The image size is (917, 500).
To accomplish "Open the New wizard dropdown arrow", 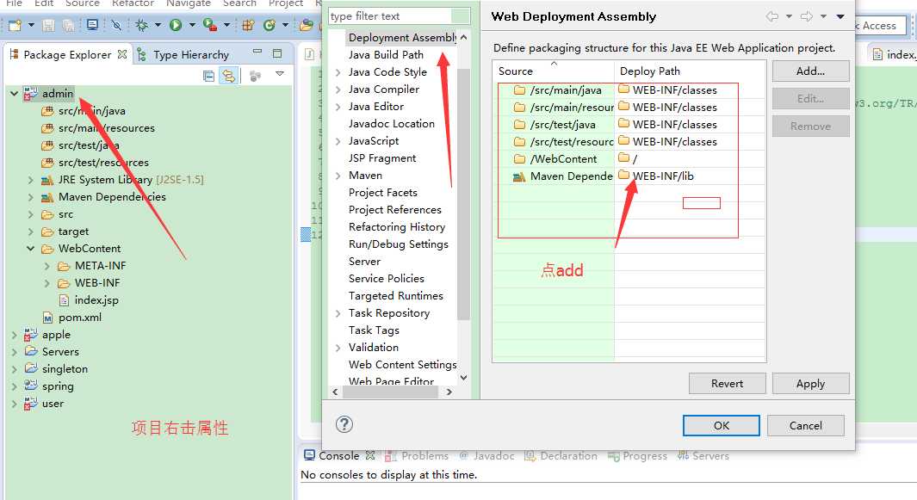I will pyautogui.click(x=31, y=25).
